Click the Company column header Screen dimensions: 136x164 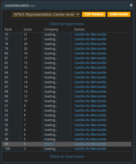tap(51, 30)
